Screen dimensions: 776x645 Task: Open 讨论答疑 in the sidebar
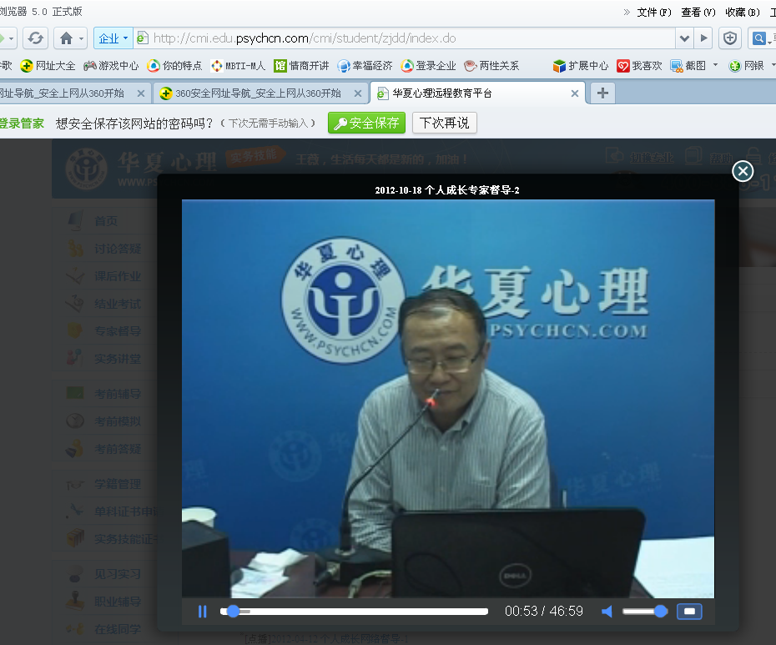tap(118, 249)
